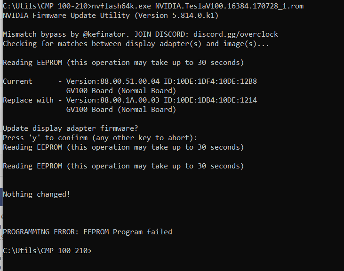Click the "Press 'y' to confirm" line
Viewport: 344px width, 271px height.
(x=100, y=138)
